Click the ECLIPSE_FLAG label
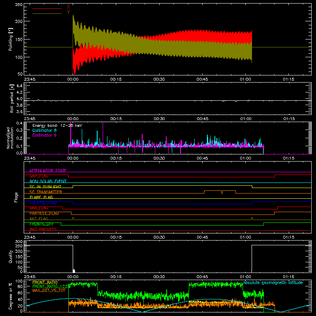The image size is (316, 316). [x=43, y=203]
